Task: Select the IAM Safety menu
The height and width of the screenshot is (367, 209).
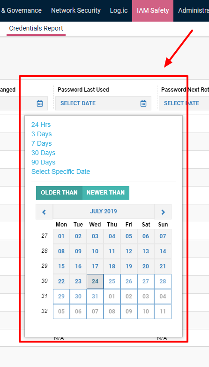Action: click(153, 10)
